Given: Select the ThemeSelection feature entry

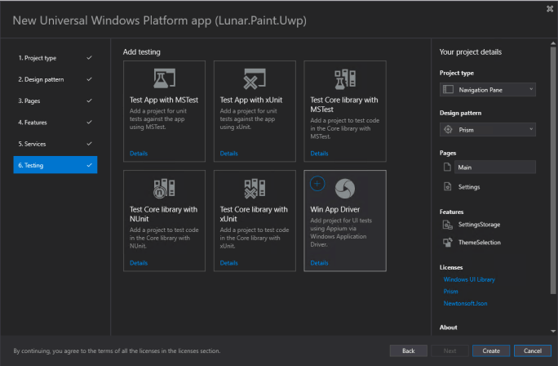Looking at the screenshot, I should pyautogui.click(x=480, y=243).
